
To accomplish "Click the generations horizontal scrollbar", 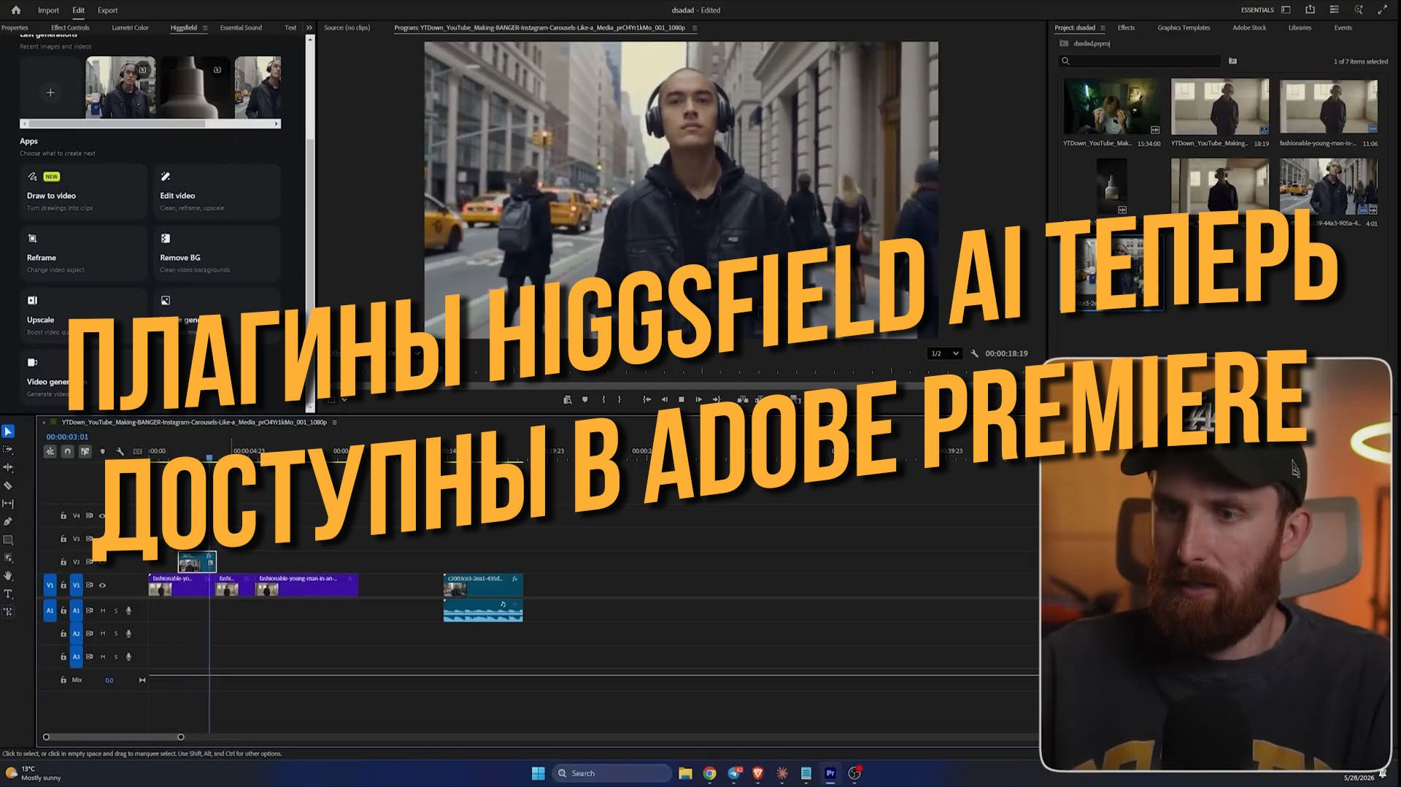I will click(118, 124).
